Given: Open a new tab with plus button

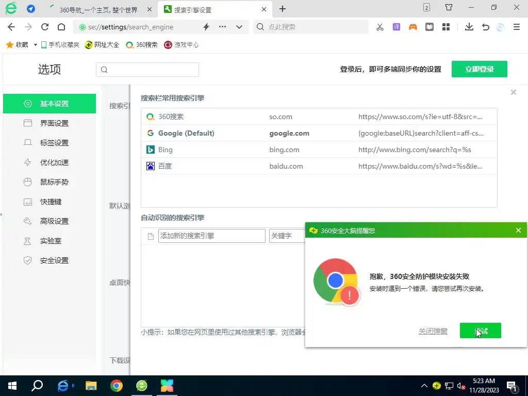Looking at the screenshot, I should (283, 9).
